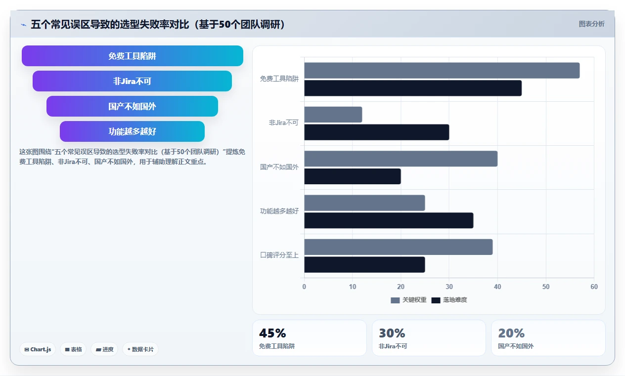Image resolution: width=625 pixels, height=376 pixels.
Task: Click the 功能越多越好 y-axis label
Action: coord(279,211)
